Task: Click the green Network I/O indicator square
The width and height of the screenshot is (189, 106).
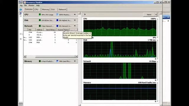Action: click(40, 26)
